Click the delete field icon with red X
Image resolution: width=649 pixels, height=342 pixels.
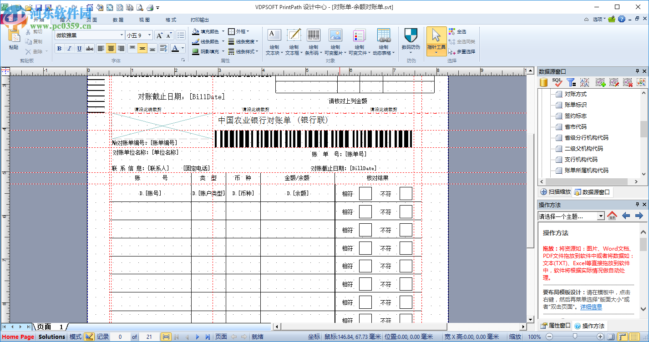coord(628,82)
